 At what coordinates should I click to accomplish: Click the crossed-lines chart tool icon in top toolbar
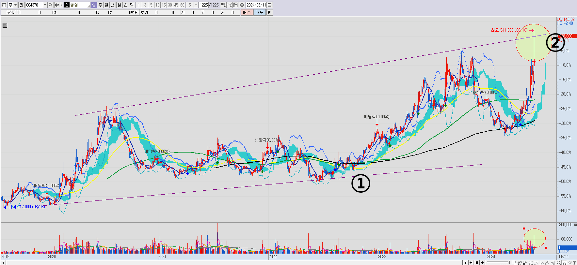pos(230,5)
